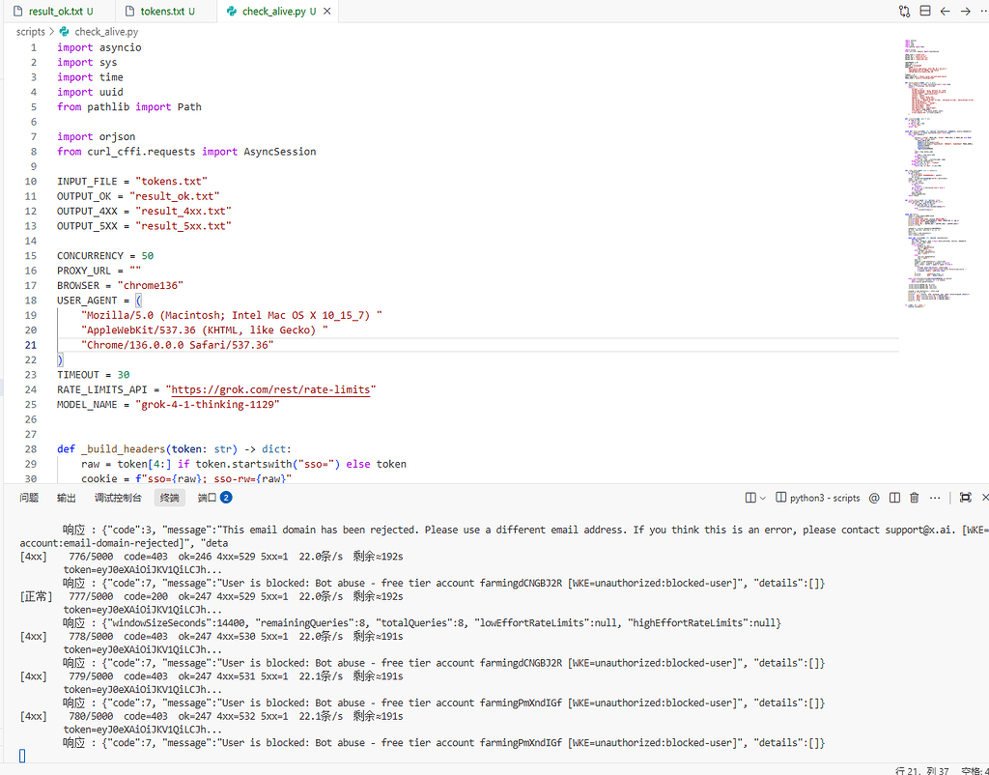Select the 终端 (Terminal) panel tab

pos(170,498)
